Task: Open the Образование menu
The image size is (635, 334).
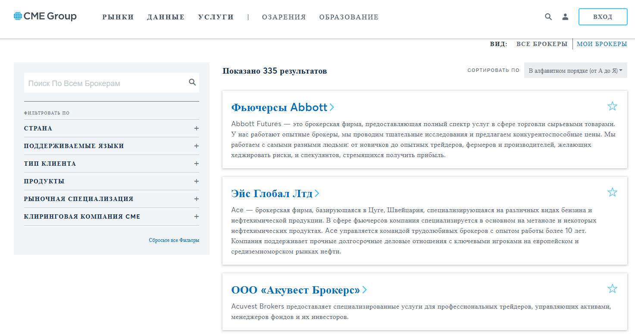Action: [x=349, y=17]
